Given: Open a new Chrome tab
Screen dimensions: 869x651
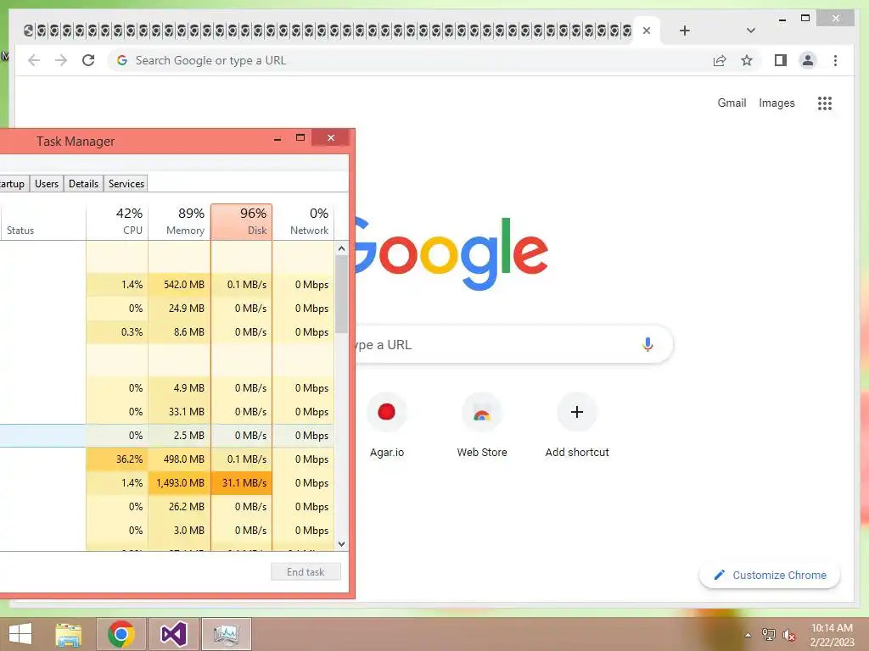Looking at the screenshot, I should 685,31.
